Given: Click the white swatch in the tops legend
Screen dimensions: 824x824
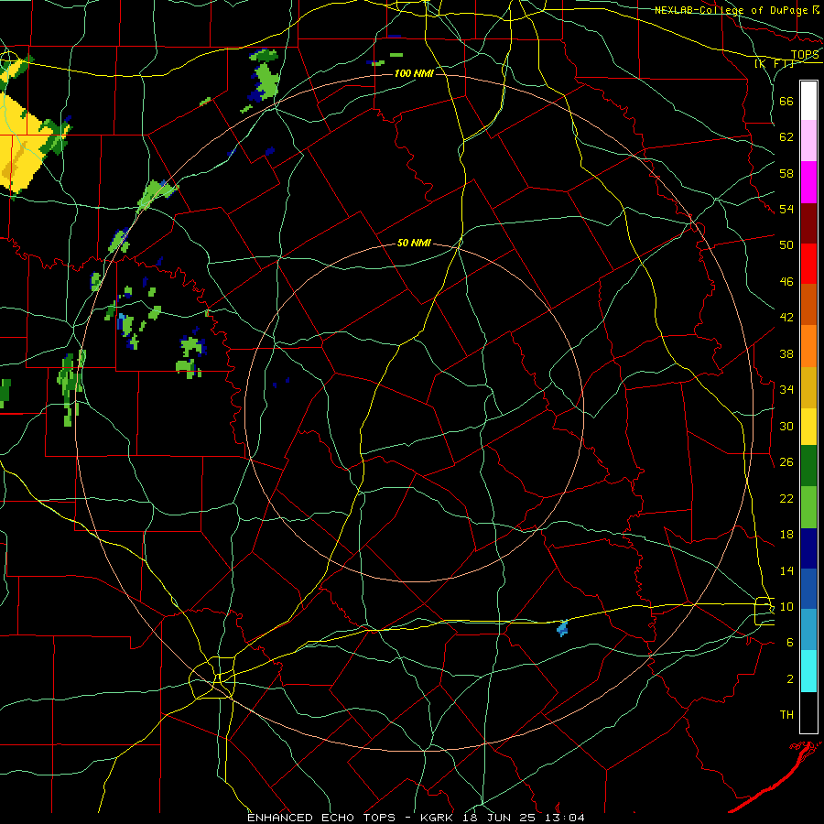Looking at the screenshot, I should tap(808, 101).
